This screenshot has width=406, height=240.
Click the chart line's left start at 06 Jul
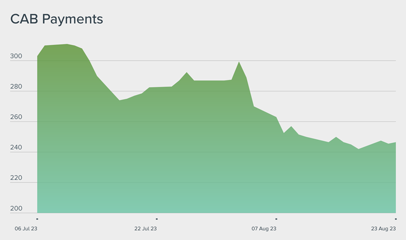(38, 56)
